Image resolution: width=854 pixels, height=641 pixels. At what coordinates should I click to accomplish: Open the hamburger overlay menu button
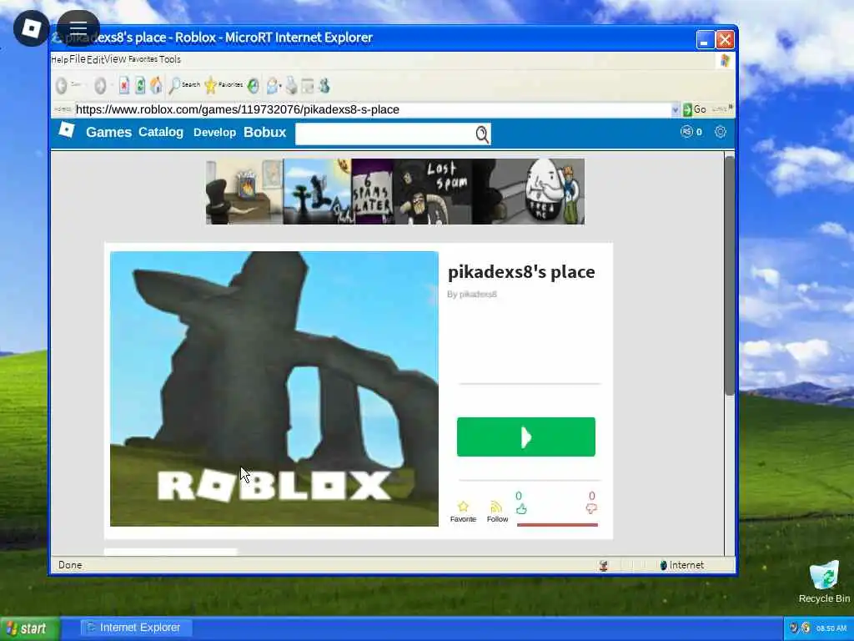(x=78, y=28)
